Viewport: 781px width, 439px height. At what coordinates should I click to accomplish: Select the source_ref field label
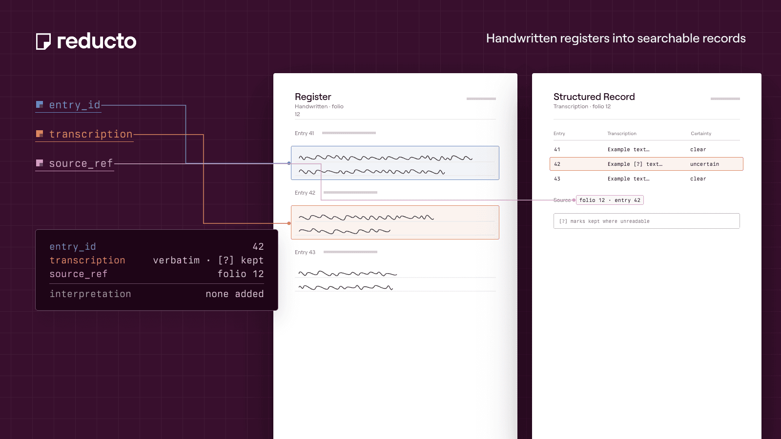coord(81,163)
